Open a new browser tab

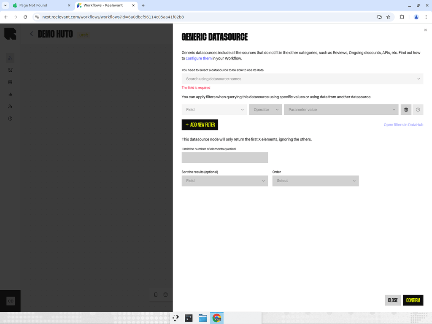tap(143, 5)
